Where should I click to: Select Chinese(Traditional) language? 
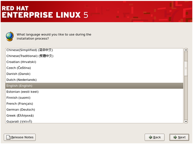(94, 56)
